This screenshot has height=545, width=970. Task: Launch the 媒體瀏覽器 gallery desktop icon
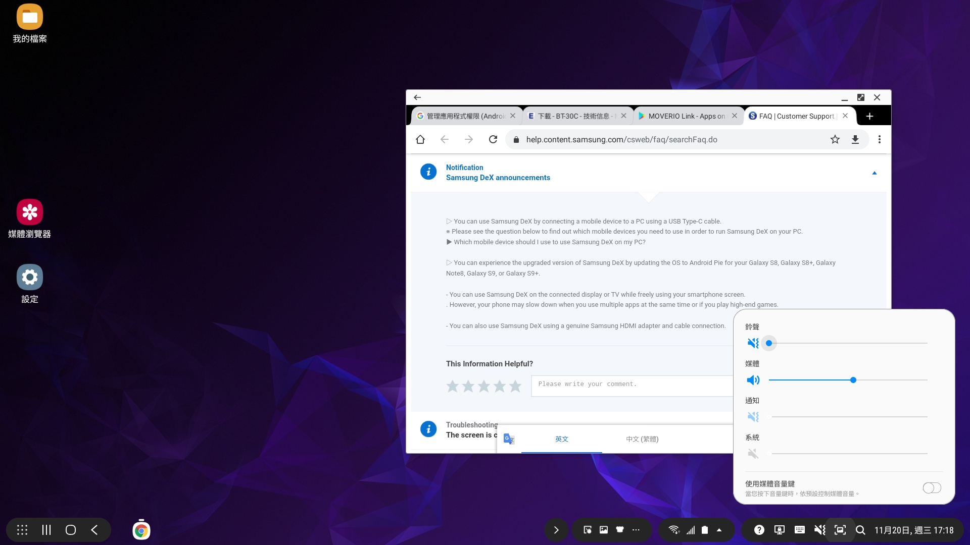point(30,219)
